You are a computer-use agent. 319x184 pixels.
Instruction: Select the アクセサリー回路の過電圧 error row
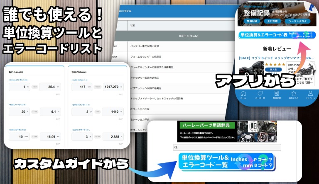180,78
